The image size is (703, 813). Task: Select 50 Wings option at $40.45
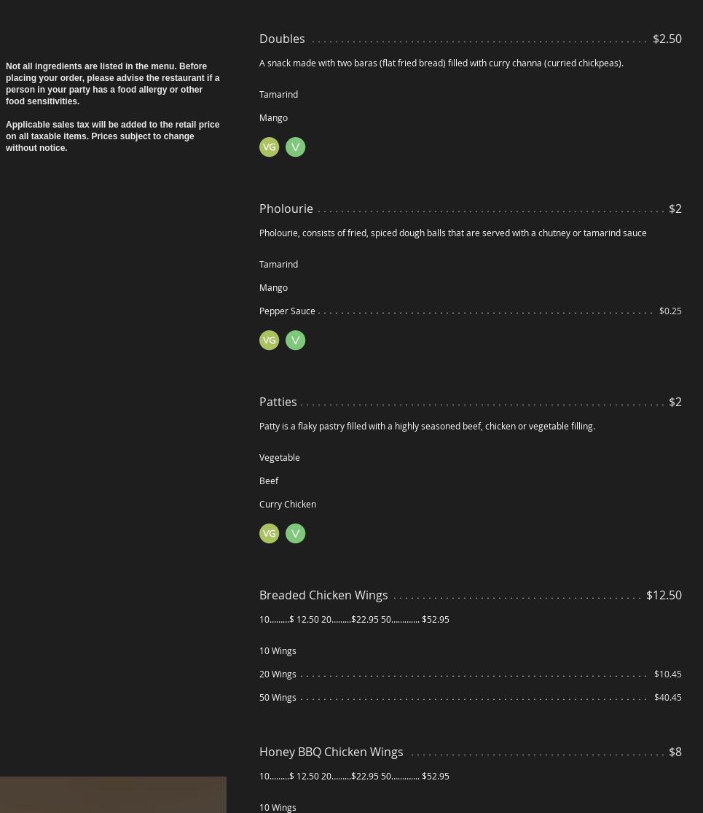(278, 698)
